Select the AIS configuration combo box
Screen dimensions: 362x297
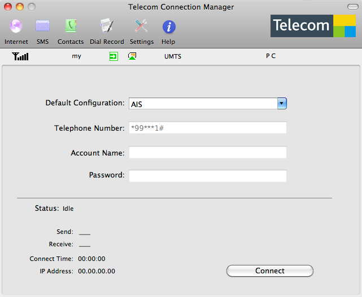(x=208, y=104)
